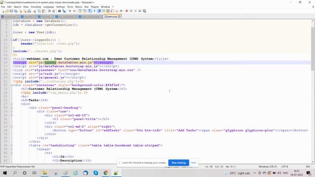Screen dimensions: 315x177
Task: Click the Save recorded macro icon
Action: click(x=144, y=11)
